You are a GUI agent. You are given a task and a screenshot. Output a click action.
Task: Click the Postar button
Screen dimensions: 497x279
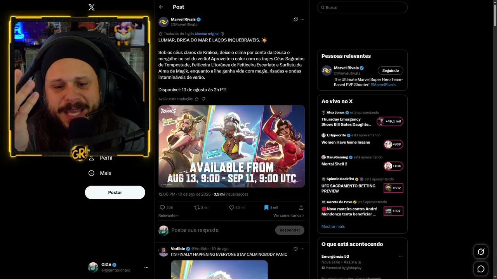click(x=115, y=193)
